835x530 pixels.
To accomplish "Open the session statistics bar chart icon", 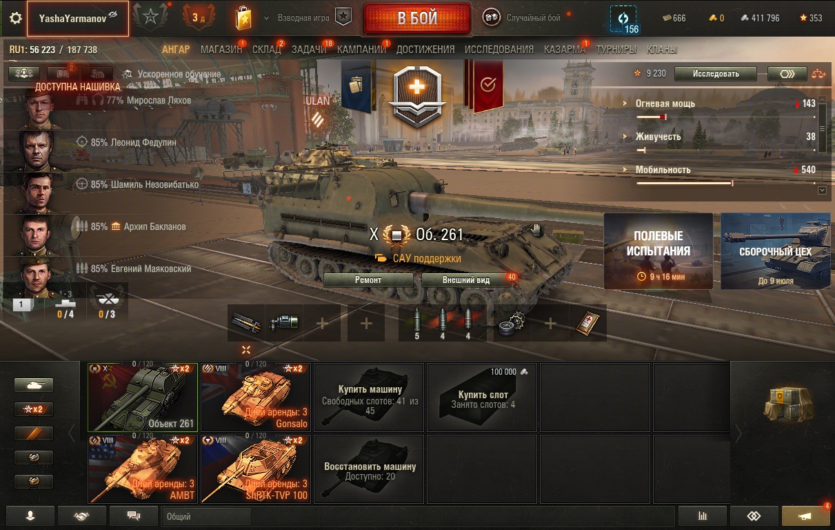I will point(703,516).
